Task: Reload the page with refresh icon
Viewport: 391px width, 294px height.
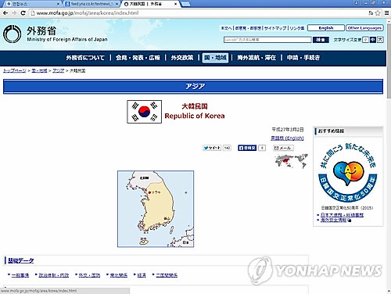Action: [23, 13]
